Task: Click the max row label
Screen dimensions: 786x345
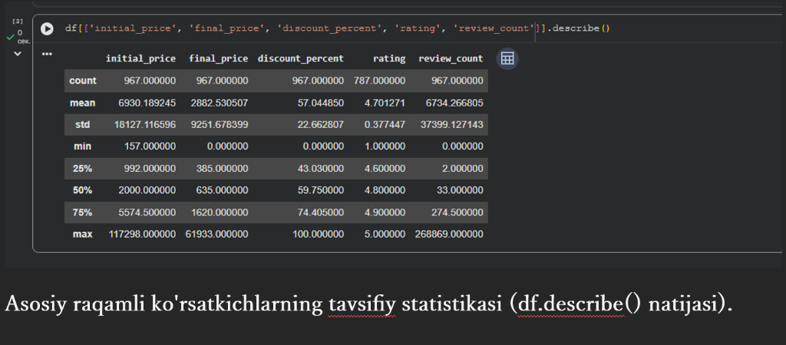Action: pos(83,234)
